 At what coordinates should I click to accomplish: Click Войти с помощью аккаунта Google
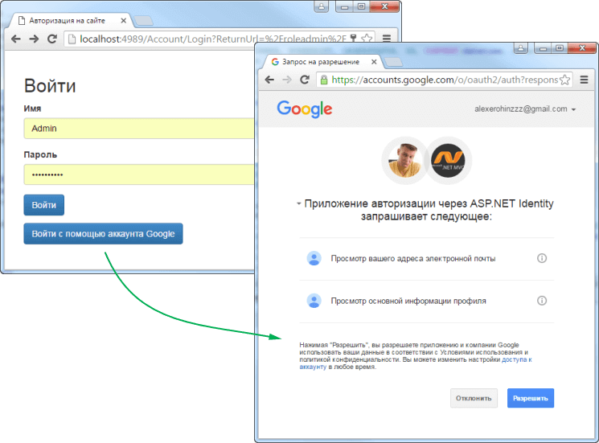point(103,234)
